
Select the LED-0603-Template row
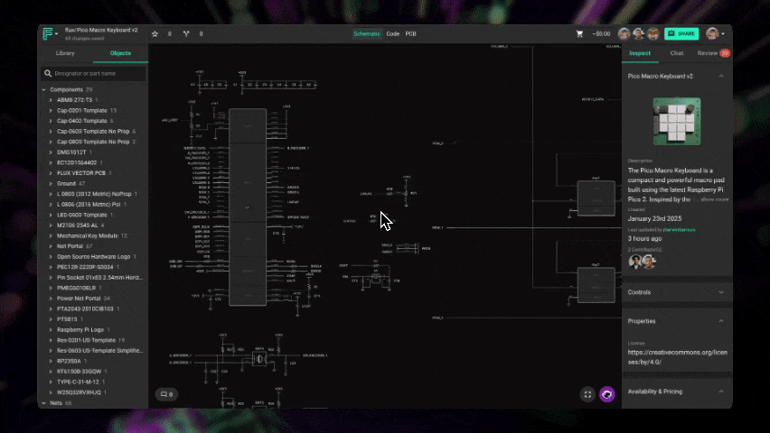93,215
